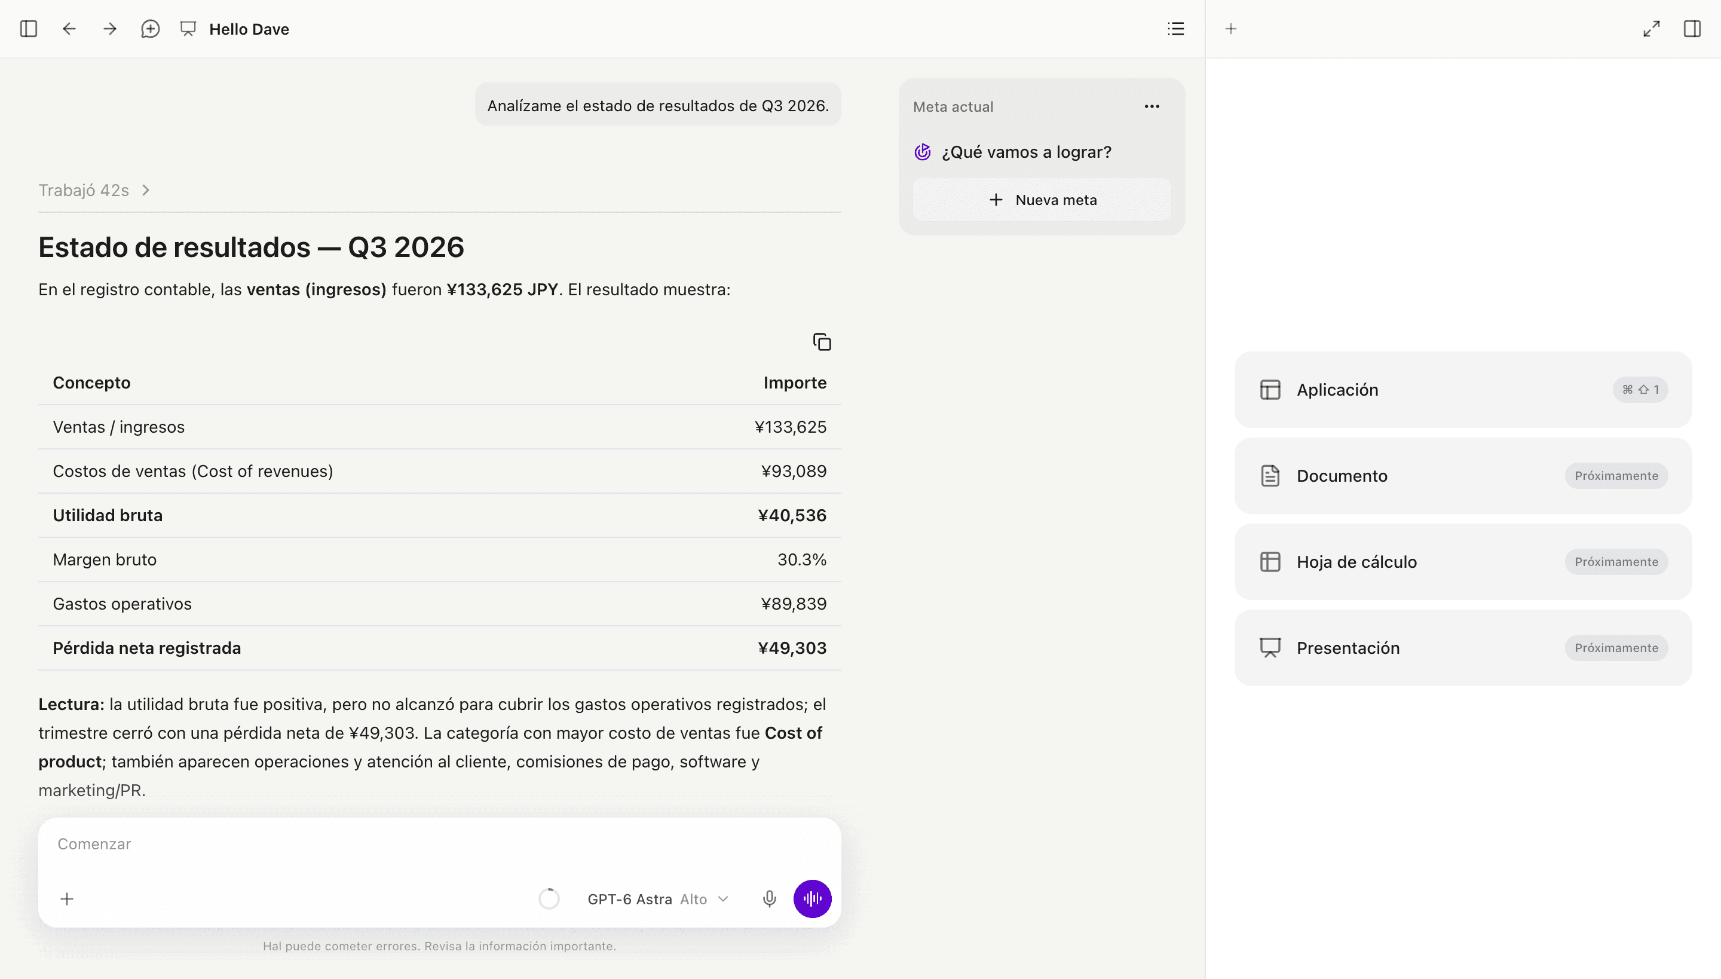Start dictation with the microphone icon
This screenshot has width=1721, height=979.
click(x=770, y=899)
